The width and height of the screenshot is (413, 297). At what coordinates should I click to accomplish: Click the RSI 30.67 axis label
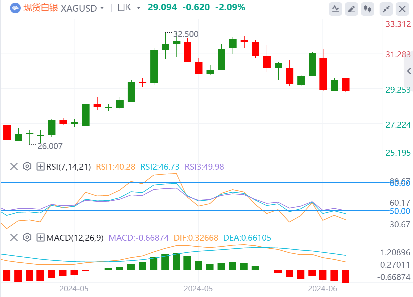click(x=400, y=225)
